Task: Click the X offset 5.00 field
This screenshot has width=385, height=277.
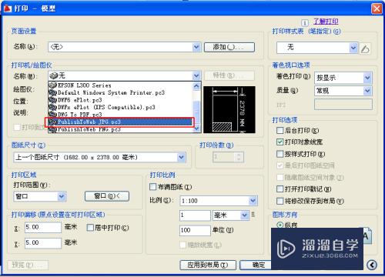Action: click(43, 227)
